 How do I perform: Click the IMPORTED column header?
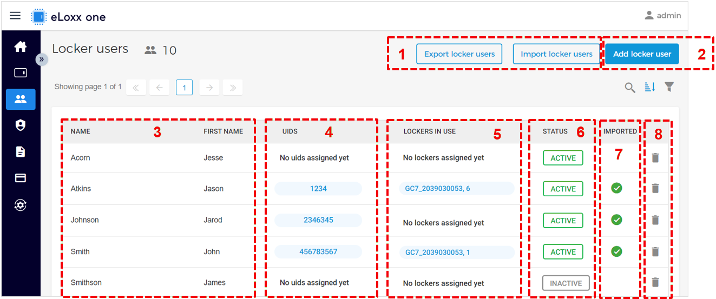tap(620, 131)
